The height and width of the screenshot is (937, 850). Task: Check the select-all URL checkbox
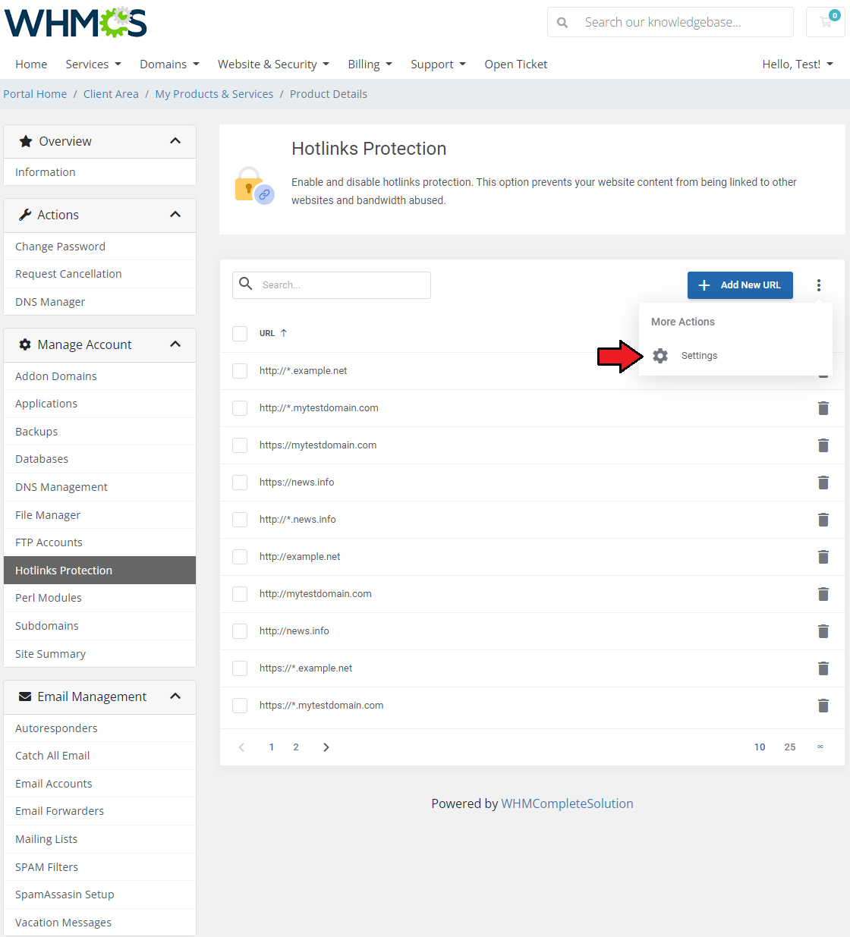[240, 334]
